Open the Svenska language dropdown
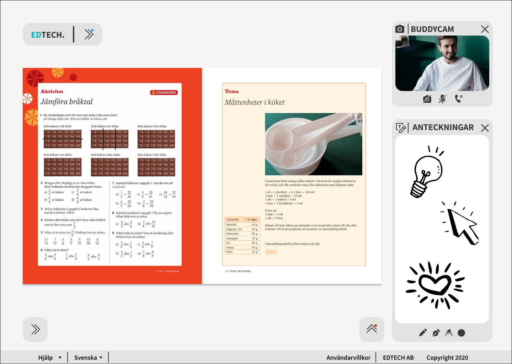Screen dimensions: 512x364 click(88, 358)
